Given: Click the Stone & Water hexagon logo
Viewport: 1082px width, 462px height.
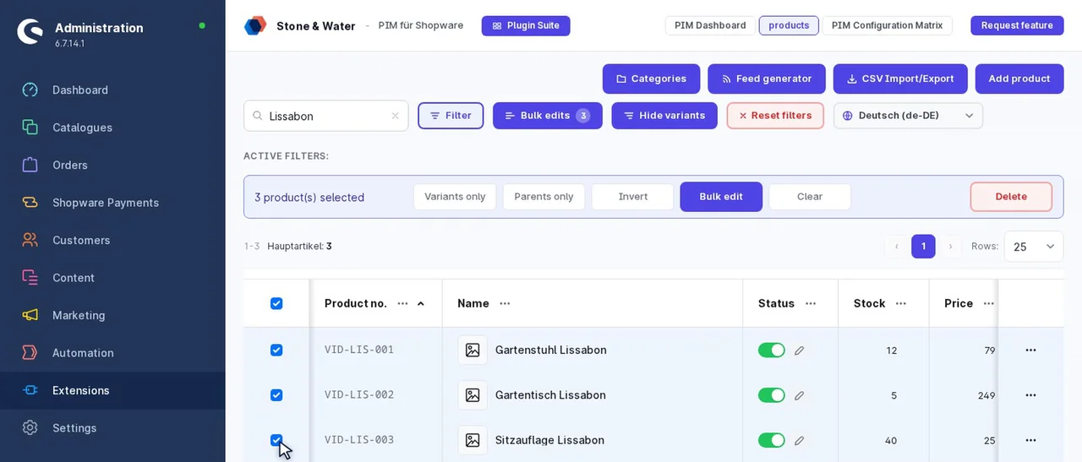Looking at the screenshot, I should (255, 25).
